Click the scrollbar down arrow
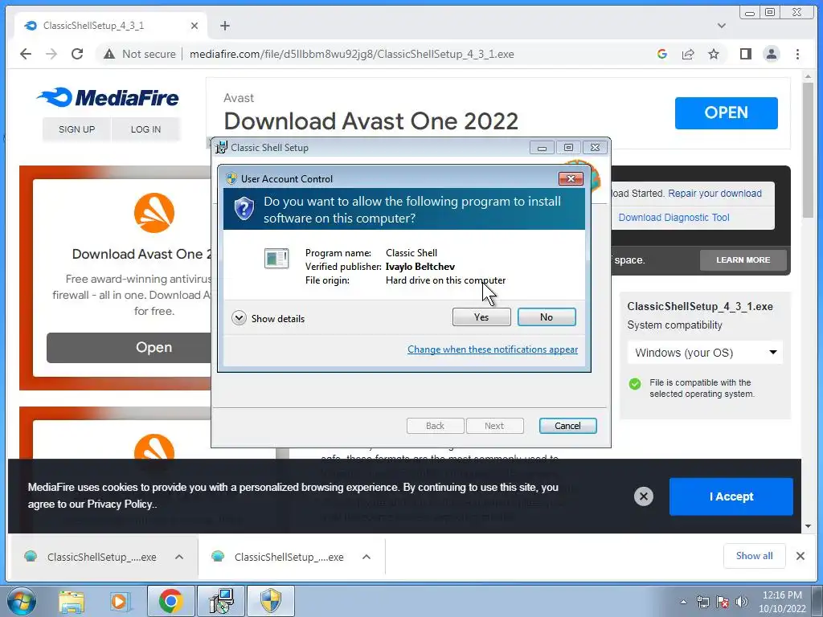This screenshot has width=823, height=617. pyautogui.click(x=807, y=526)
